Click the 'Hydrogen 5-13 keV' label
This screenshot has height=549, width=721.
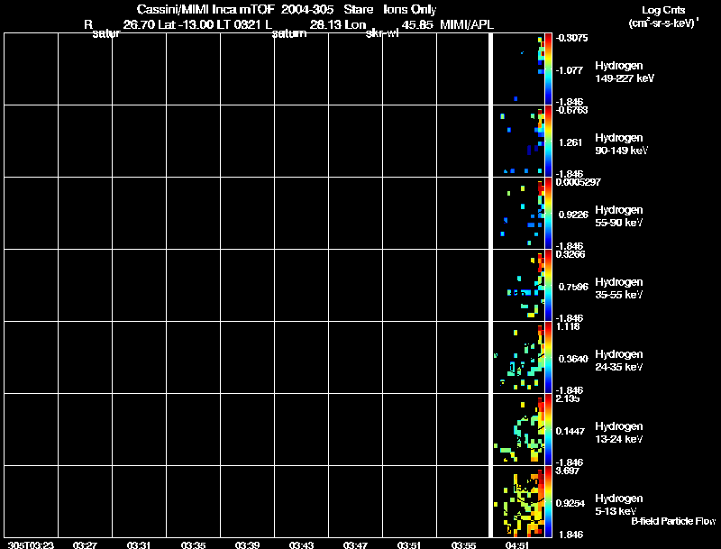pos(619,505)
